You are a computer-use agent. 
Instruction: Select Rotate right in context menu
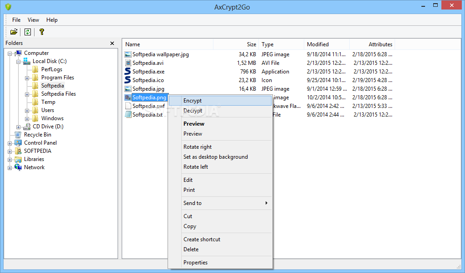220,147
